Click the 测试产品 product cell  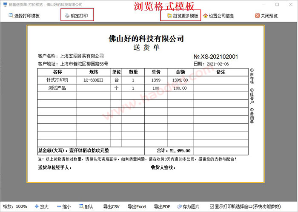point(57,88)
